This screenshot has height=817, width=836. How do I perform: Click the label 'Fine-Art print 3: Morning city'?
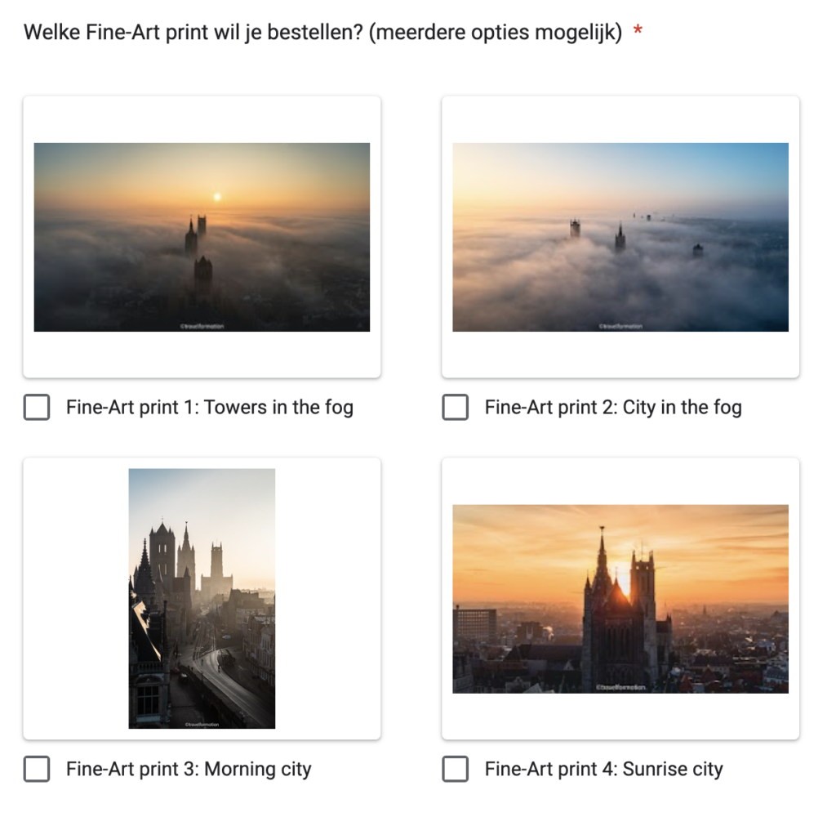(189, 769)
